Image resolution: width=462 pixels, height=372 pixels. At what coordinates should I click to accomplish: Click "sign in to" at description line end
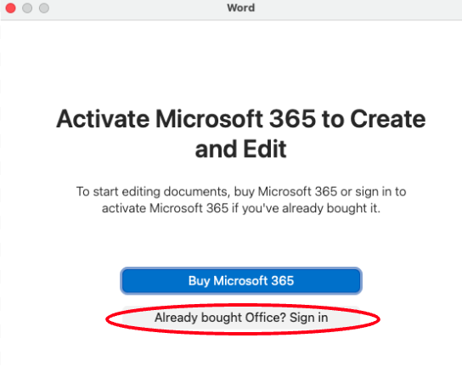pyautogui.click(x=380, y=192)
